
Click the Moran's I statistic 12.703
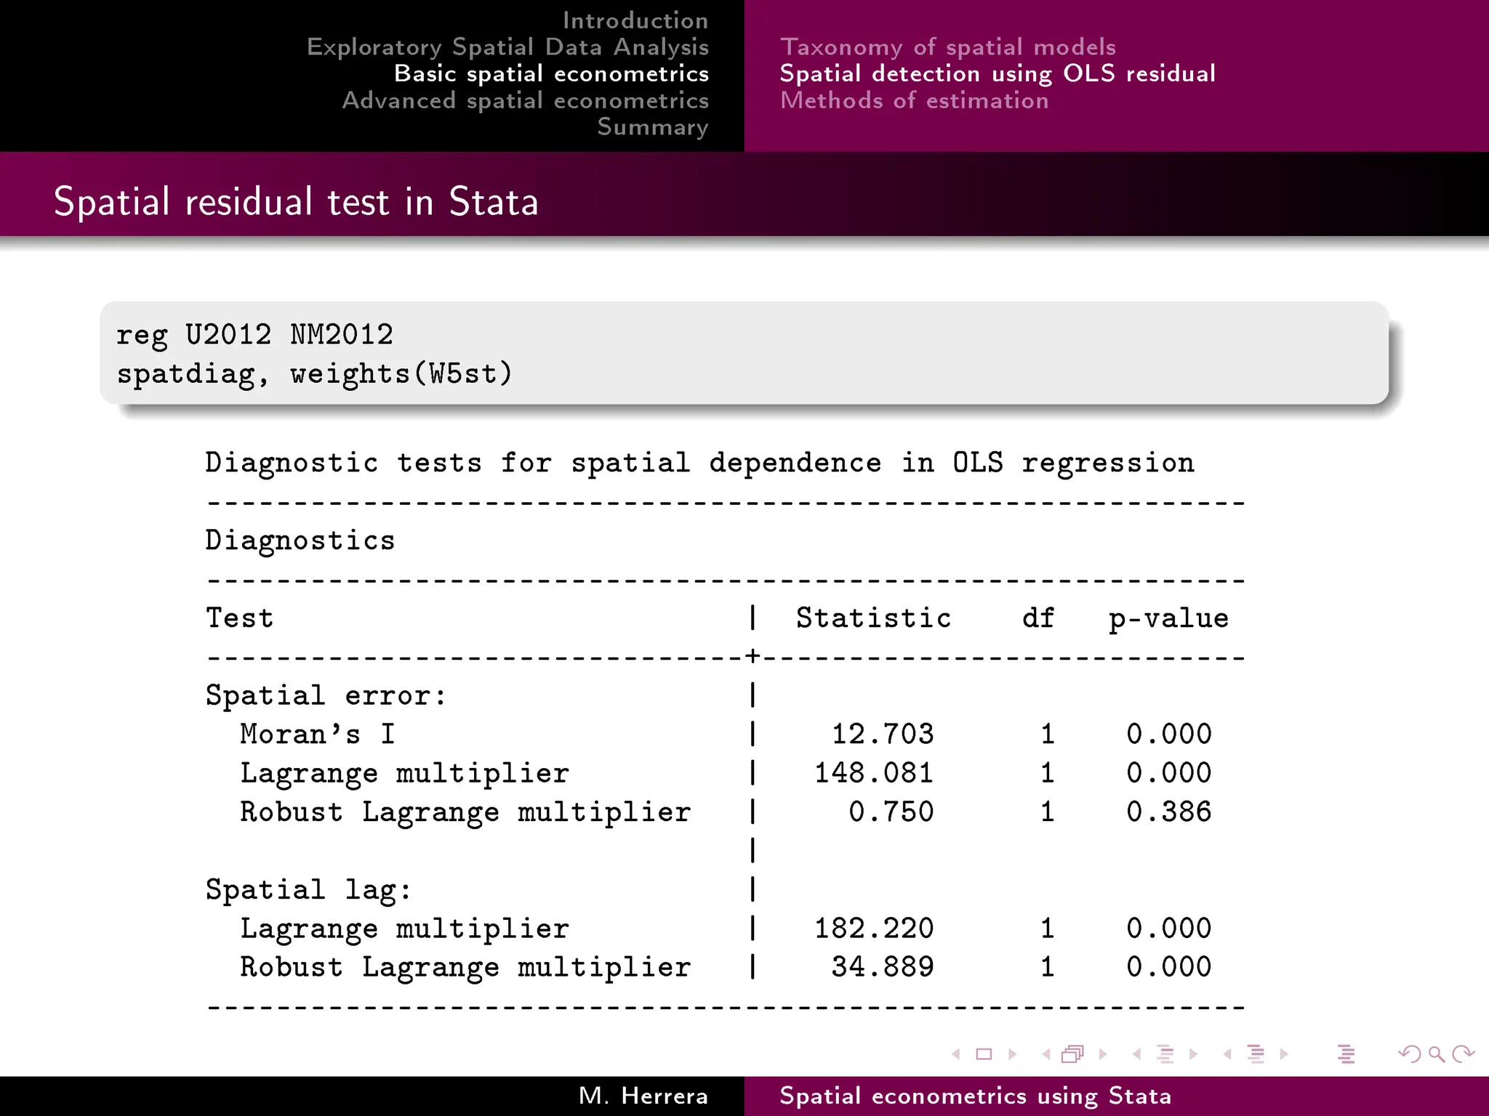pyautogui.click(x=882, y=735)
